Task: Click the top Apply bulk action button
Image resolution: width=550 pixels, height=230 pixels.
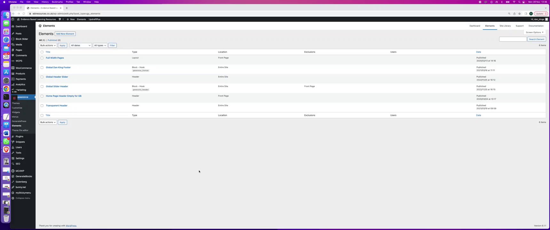Action: point(62,45)
